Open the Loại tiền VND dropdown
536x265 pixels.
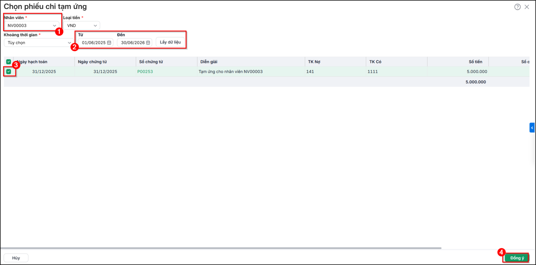(x=82, y=25)
